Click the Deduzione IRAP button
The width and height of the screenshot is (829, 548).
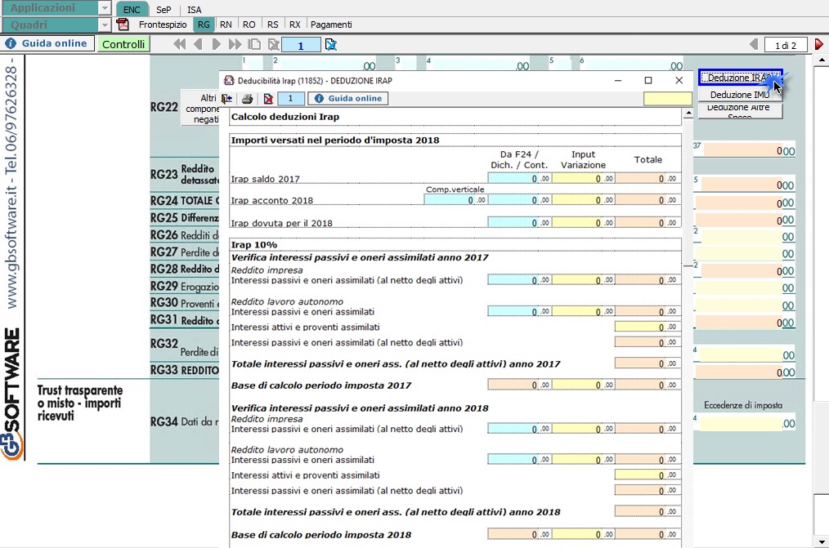(x=740, y=78)
